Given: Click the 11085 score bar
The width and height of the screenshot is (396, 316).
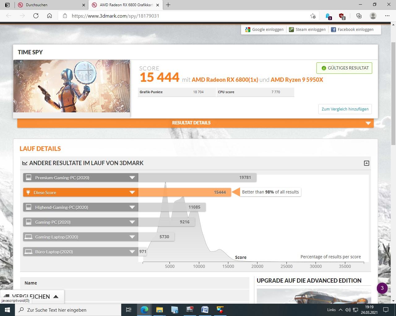Looking at the screenshot, I should click(172, 207).
